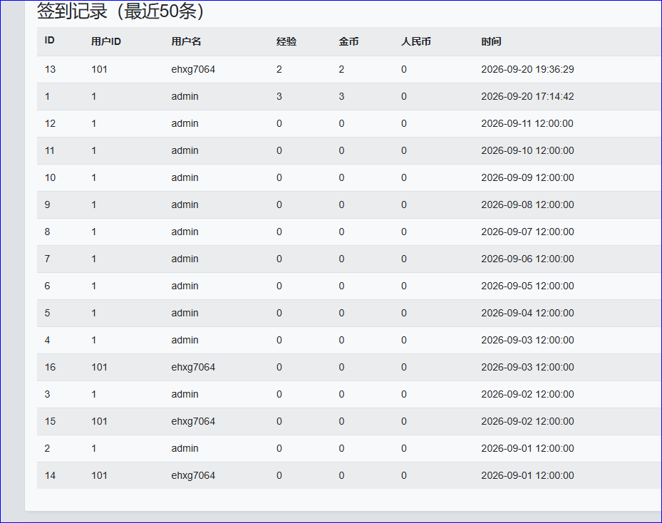
Task: Click ehxg7064 in the 19:36:29 row
Action: point(193,69)
